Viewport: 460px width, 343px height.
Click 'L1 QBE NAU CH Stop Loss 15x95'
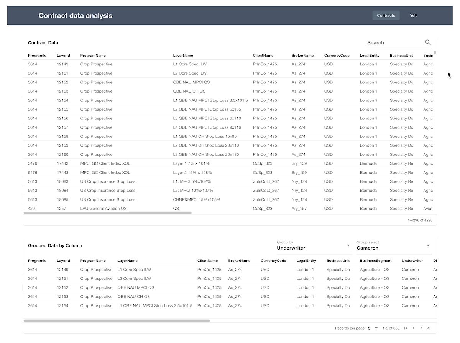point(205,136)
